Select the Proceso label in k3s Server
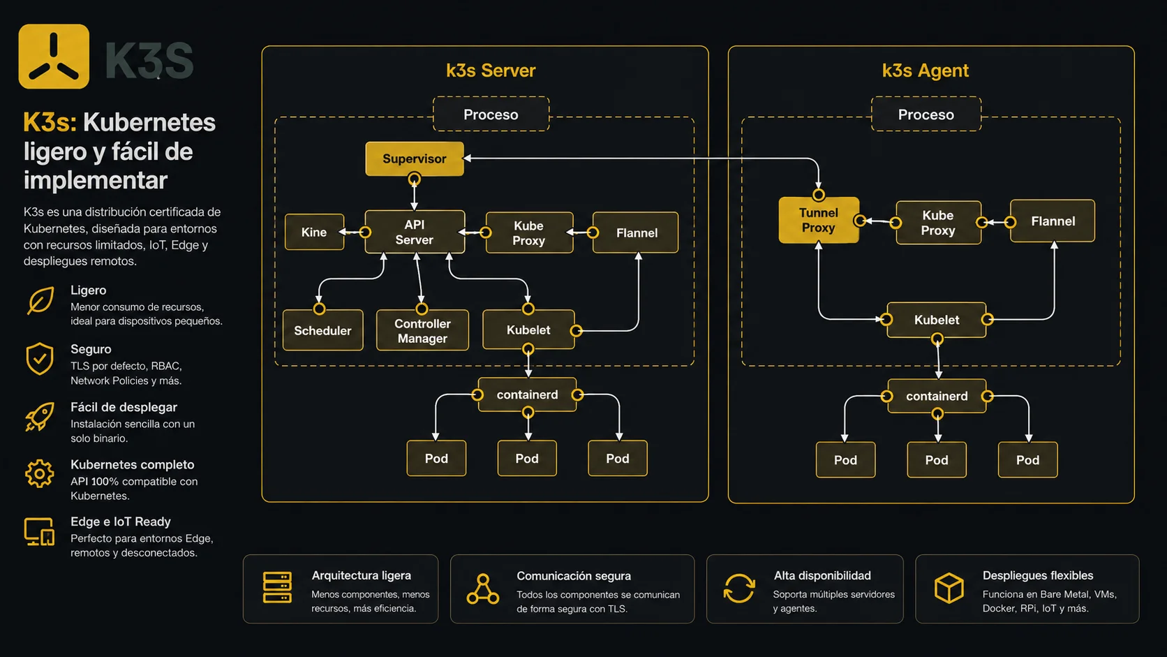 point(491,115)
